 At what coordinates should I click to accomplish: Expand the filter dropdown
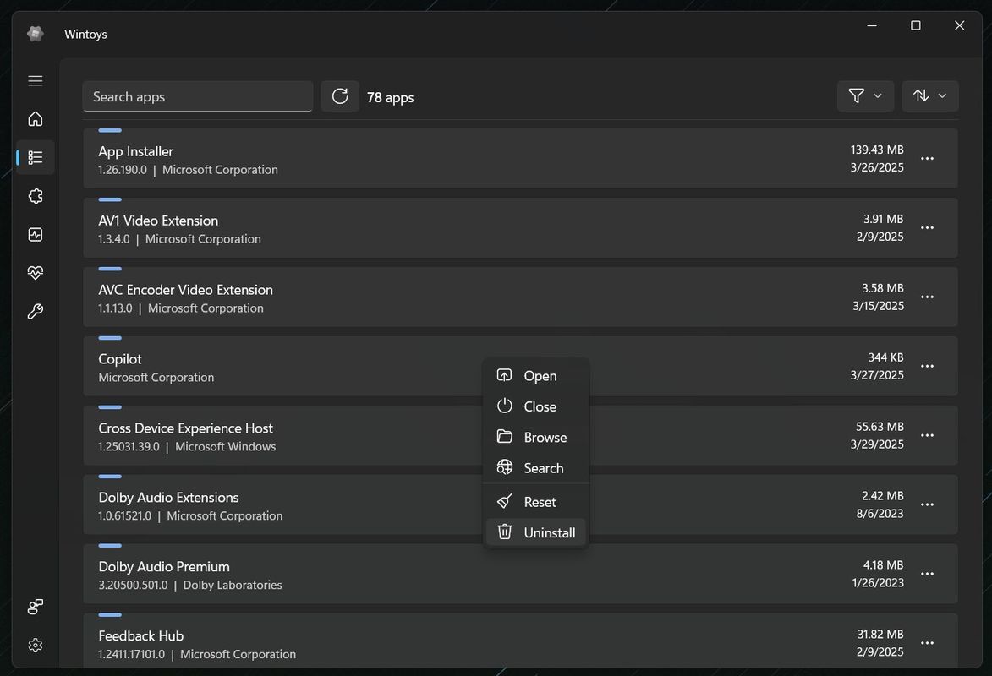point(865,96)
